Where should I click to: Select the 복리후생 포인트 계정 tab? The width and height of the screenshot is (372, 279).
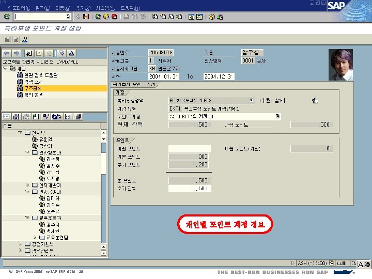coord(134,84)
